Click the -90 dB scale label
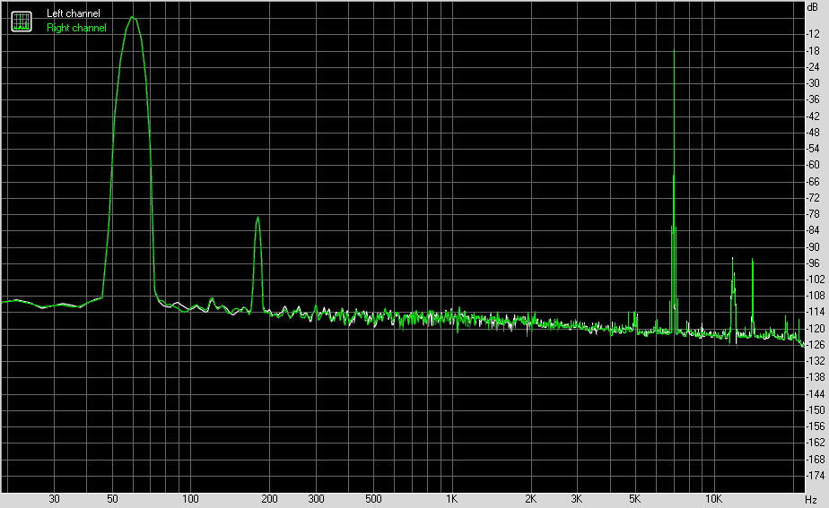Viewport: 829px width, 508px height. (813, 246)
